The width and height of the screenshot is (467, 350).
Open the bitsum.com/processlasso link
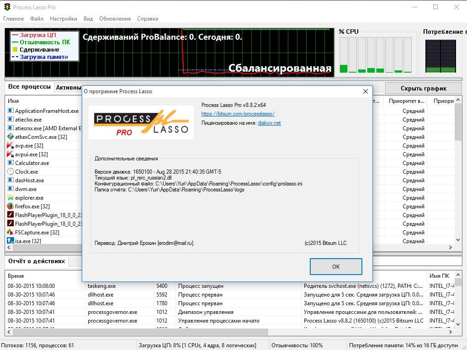238,114
